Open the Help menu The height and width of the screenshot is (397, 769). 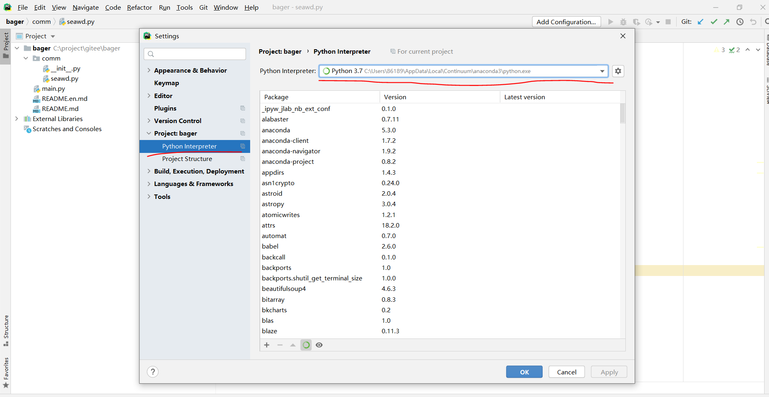(251, 7)
